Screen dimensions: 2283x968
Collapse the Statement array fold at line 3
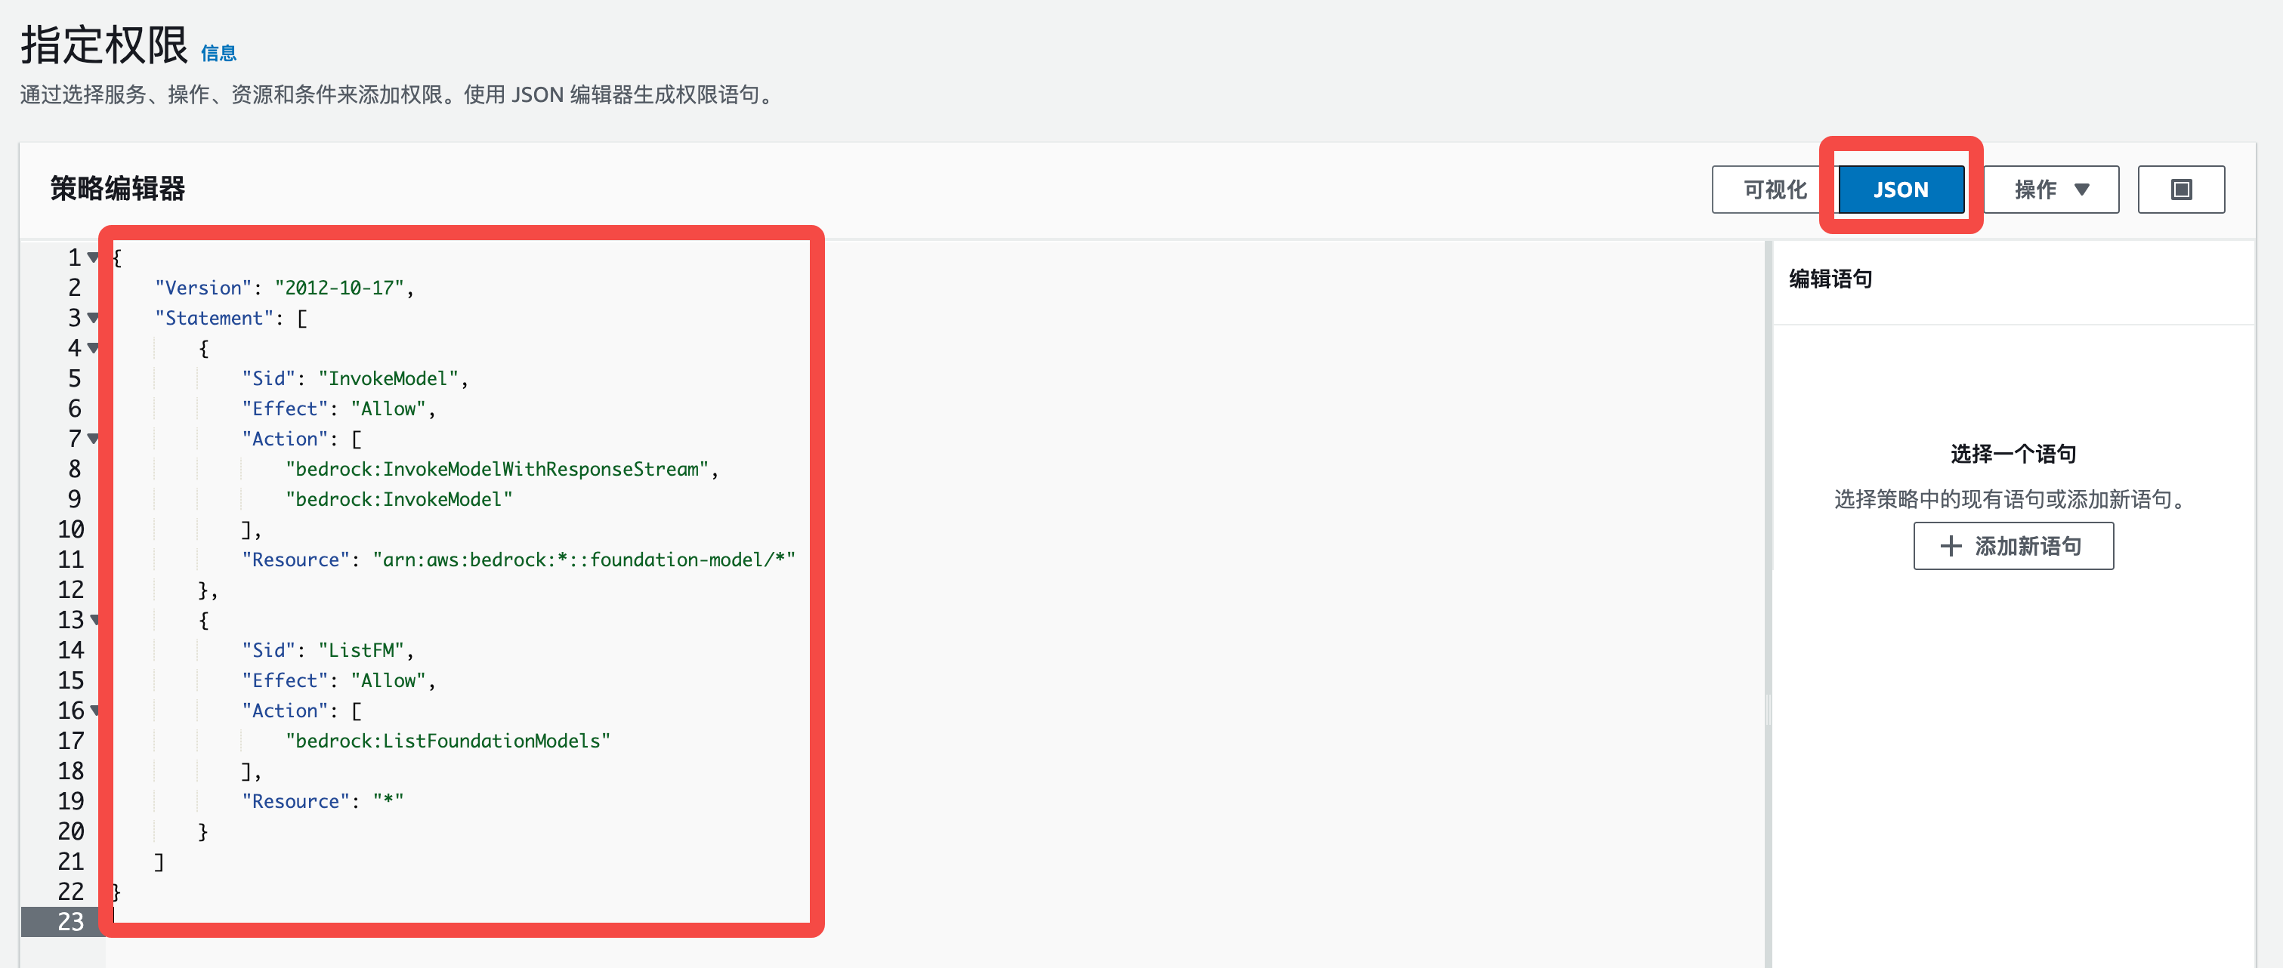click(93, 318)
